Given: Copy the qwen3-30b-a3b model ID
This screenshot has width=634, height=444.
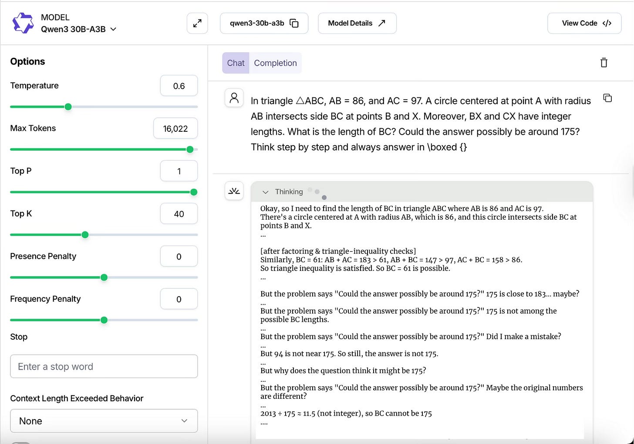Looking at the screenshot, I should point(264,23).
